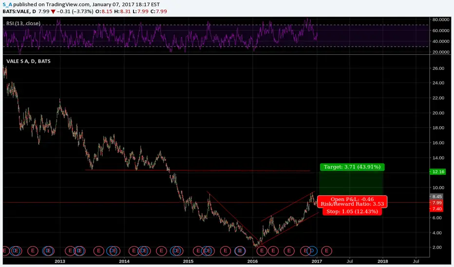The width and height of the screenshot is (454, 267).
Task: Click the 26.00 price axis value
Action: [x=438, y=68]
